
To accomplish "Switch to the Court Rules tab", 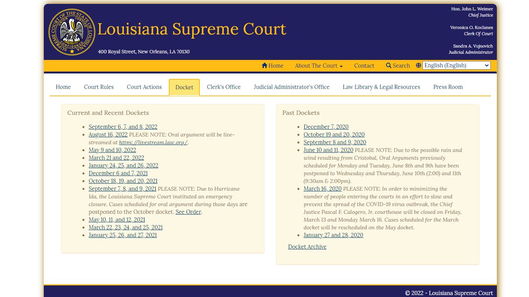I will click(99, 87).
